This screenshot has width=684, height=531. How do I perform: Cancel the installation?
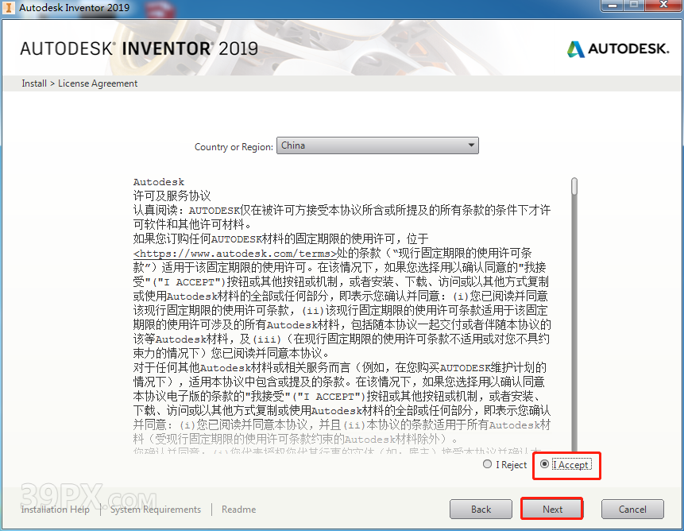(632, 510)
